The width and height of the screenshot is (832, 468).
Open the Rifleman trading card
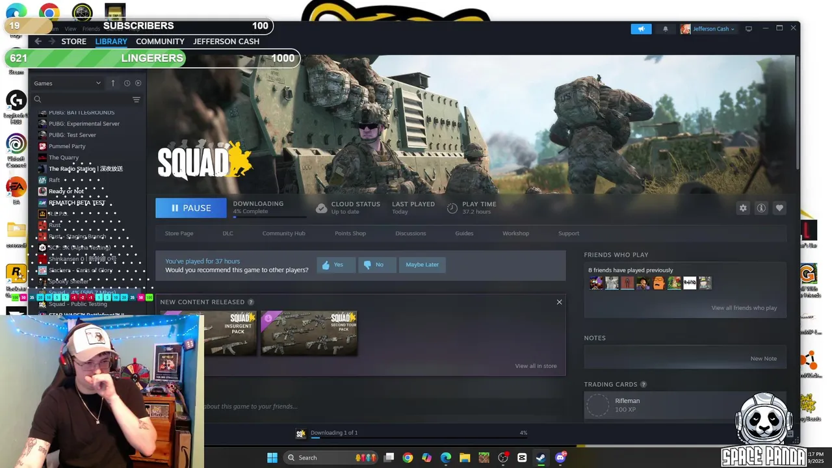click(x=684, y=405)
